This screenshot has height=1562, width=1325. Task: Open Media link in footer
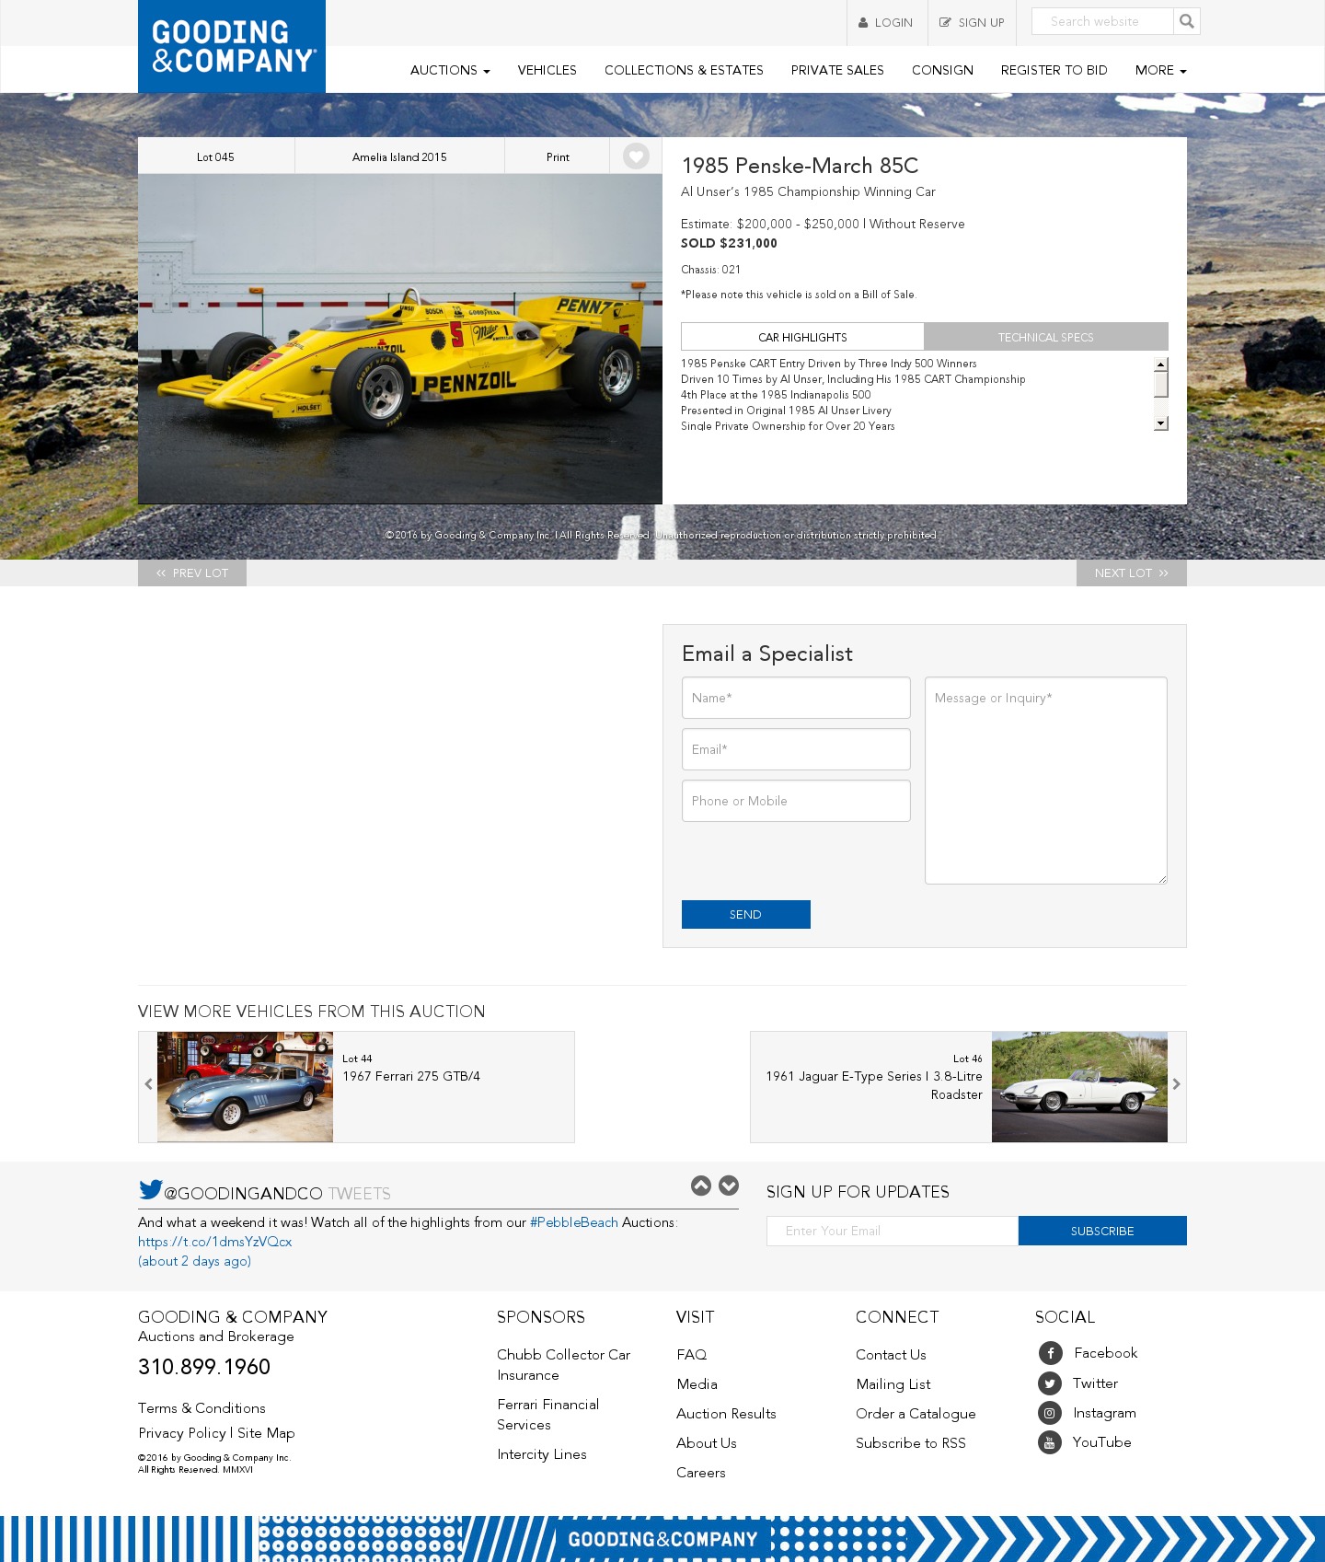point(697,1384)
